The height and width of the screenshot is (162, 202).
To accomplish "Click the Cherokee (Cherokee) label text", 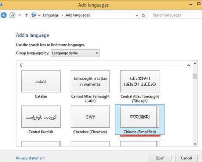I will click(90, 132).
